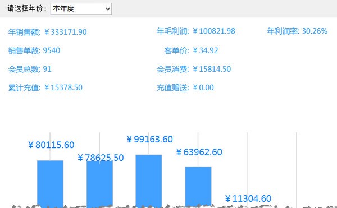Click the second blue bar of the chart

[99, 184]
